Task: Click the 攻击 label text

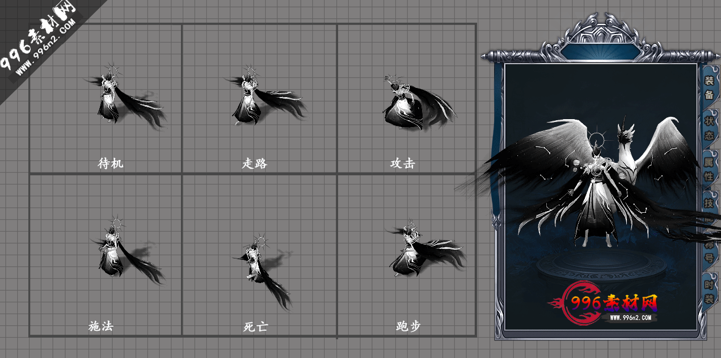Action: 403,163
